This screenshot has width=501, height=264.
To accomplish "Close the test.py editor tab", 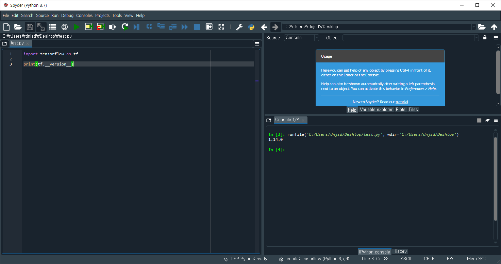I will pos(28,43).
